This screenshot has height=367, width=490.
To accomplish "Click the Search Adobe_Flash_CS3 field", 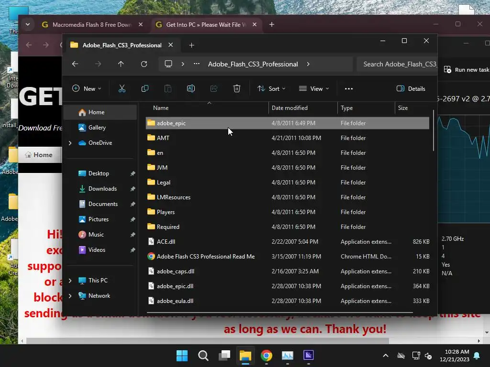I will click(397, 64).
